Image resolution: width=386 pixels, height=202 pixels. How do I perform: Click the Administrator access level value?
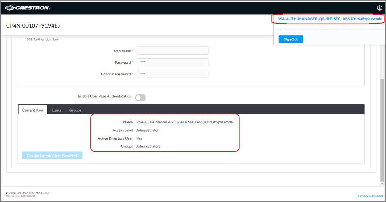point(147,130)
